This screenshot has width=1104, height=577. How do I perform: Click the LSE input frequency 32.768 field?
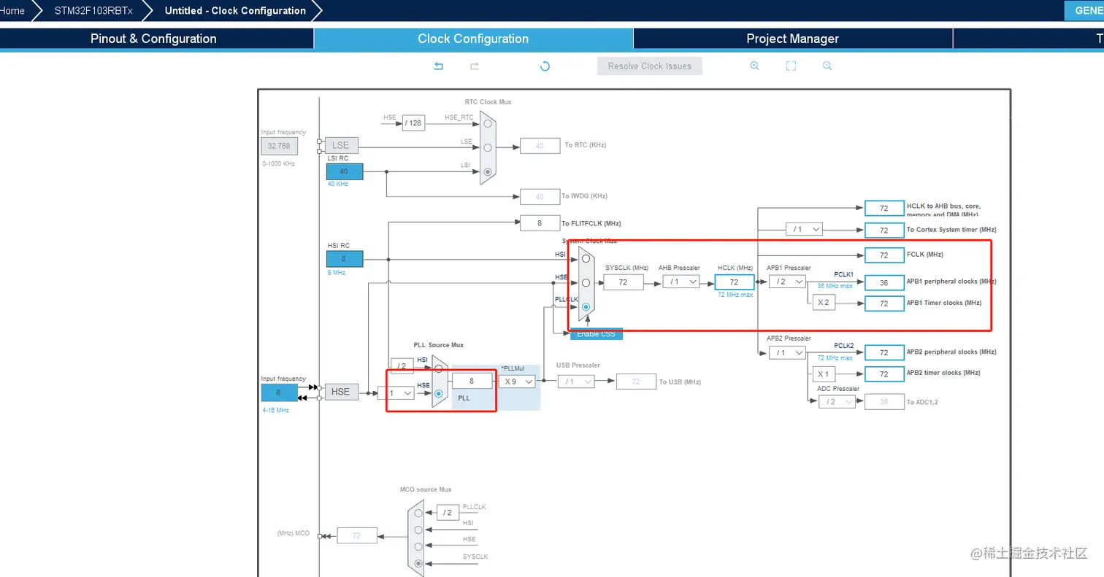pyautogui.click(x=279, y=146)
